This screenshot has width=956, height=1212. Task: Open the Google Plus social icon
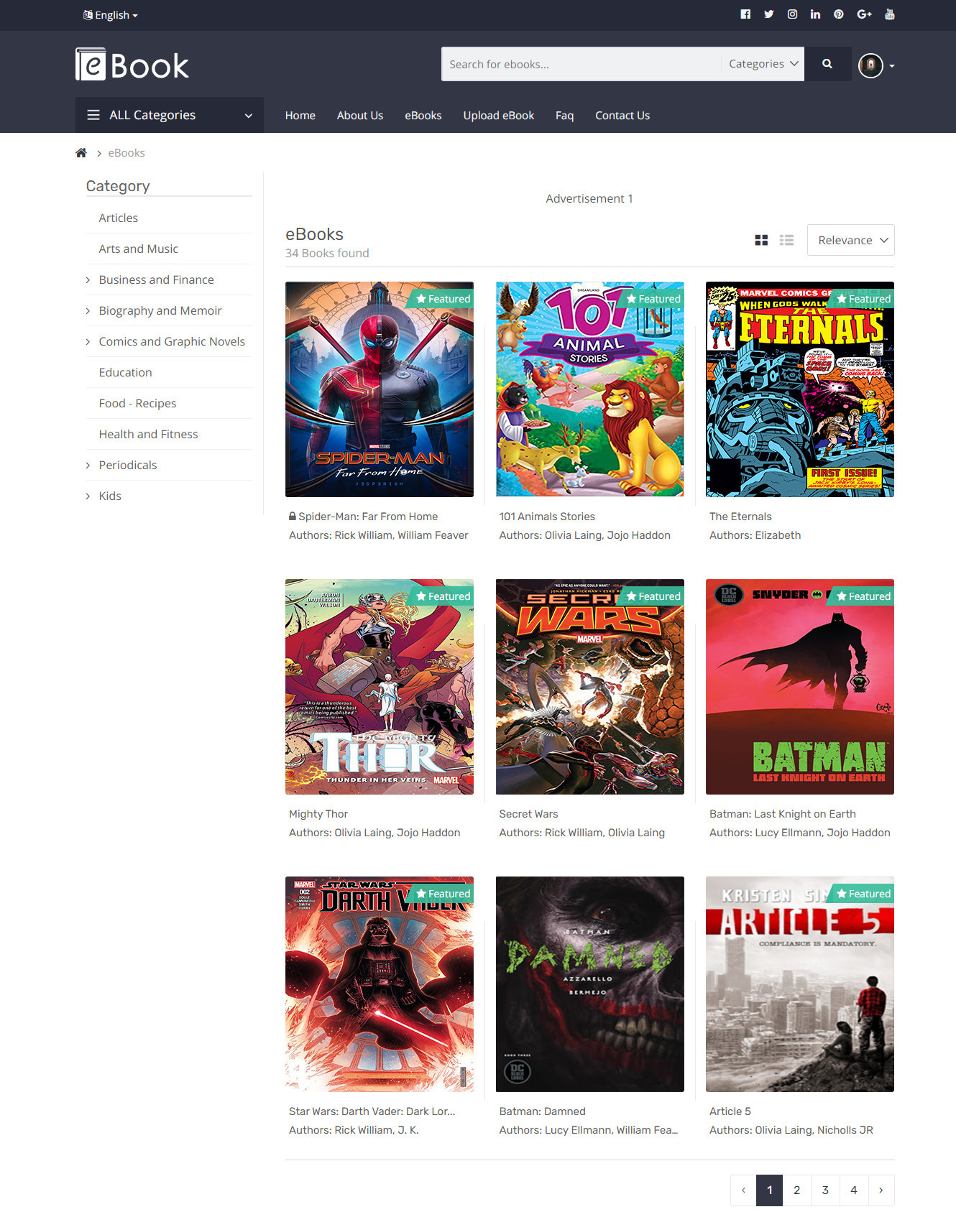[x=864, y=14]
